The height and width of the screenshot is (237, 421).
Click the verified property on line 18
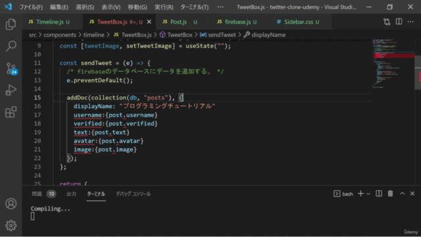click(87, 124)
